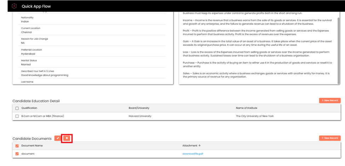Click the Document Name column header

[32, 145]
